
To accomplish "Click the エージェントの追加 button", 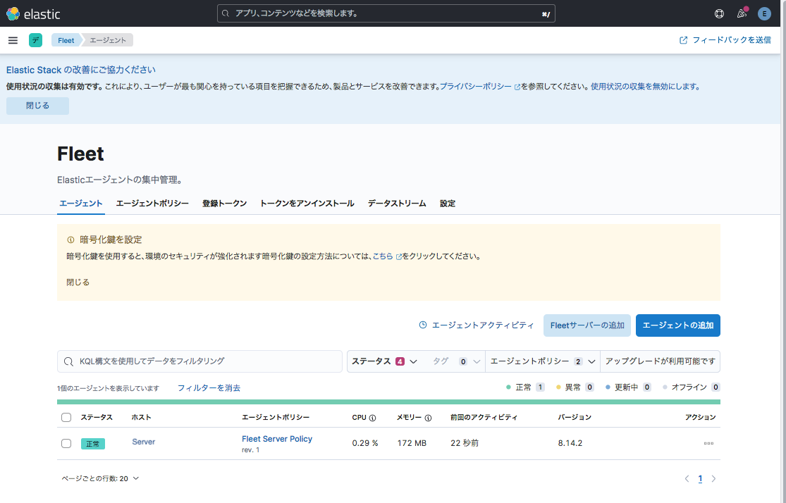I will click(x=677, y=325).
